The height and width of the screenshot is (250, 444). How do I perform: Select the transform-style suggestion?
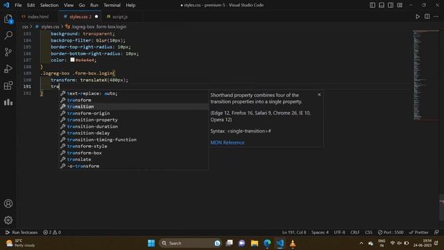pos(134,147)
